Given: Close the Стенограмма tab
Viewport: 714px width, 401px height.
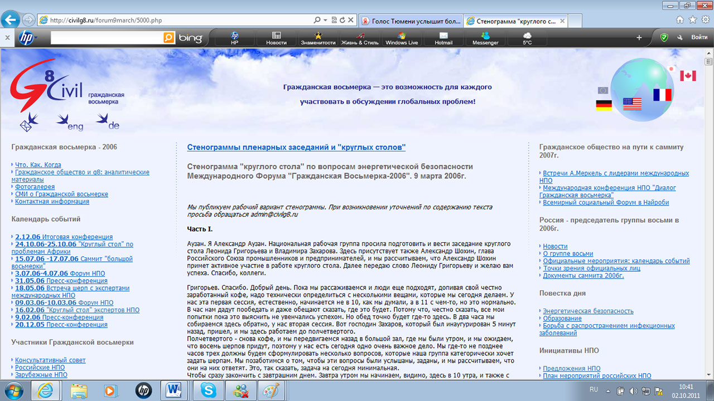Looking at the screenshot, I should (563, 21).
